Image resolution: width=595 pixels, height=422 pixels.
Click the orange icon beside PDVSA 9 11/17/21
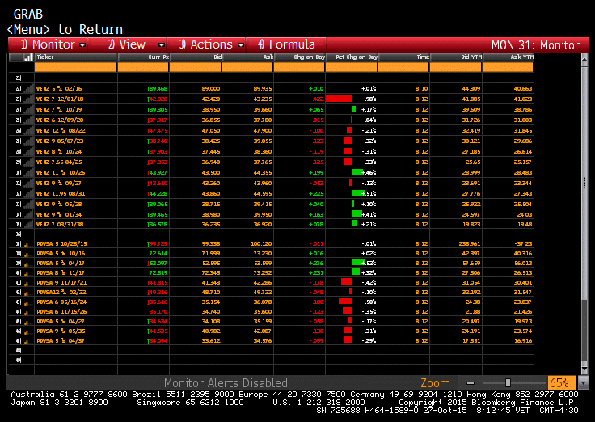click(26, 284)
